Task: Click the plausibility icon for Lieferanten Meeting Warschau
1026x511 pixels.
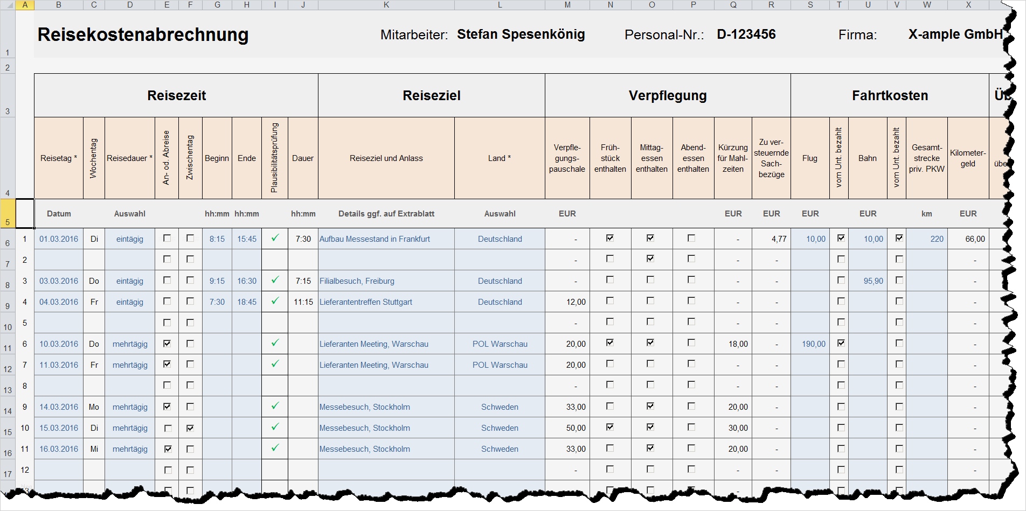Action: [x=275, y=344]
